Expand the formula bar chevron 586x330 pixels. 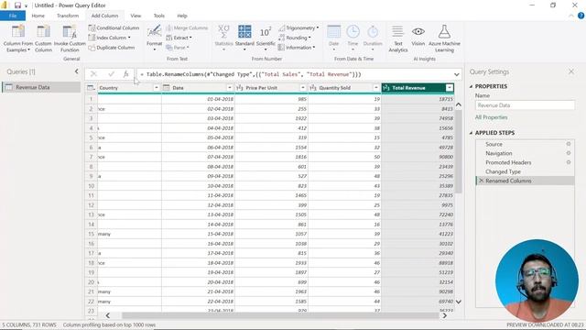click(456, 74)
